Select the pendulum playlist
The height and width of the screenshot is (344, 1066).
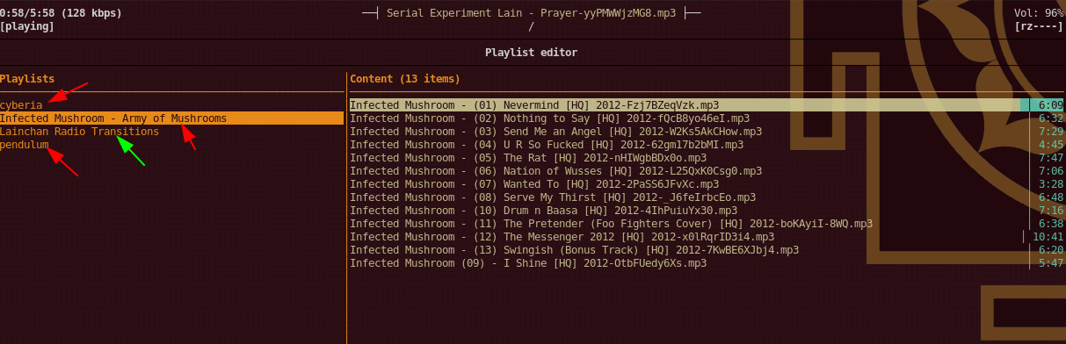pyautogui.click(x=25, y=145)
